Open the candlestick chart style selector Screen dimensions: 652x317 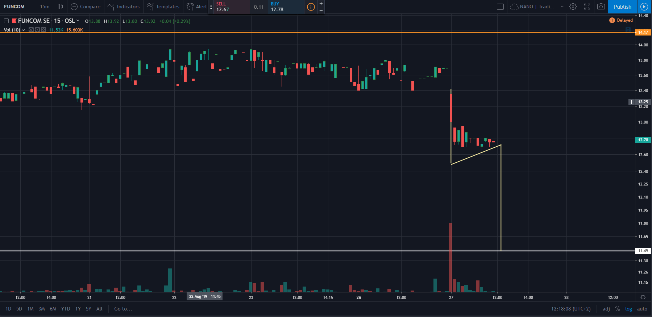[60, 7]
